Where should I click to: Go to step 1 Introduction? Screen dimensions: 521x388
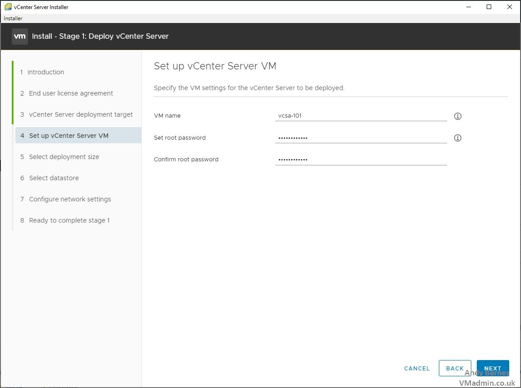[x=42, y=72]
